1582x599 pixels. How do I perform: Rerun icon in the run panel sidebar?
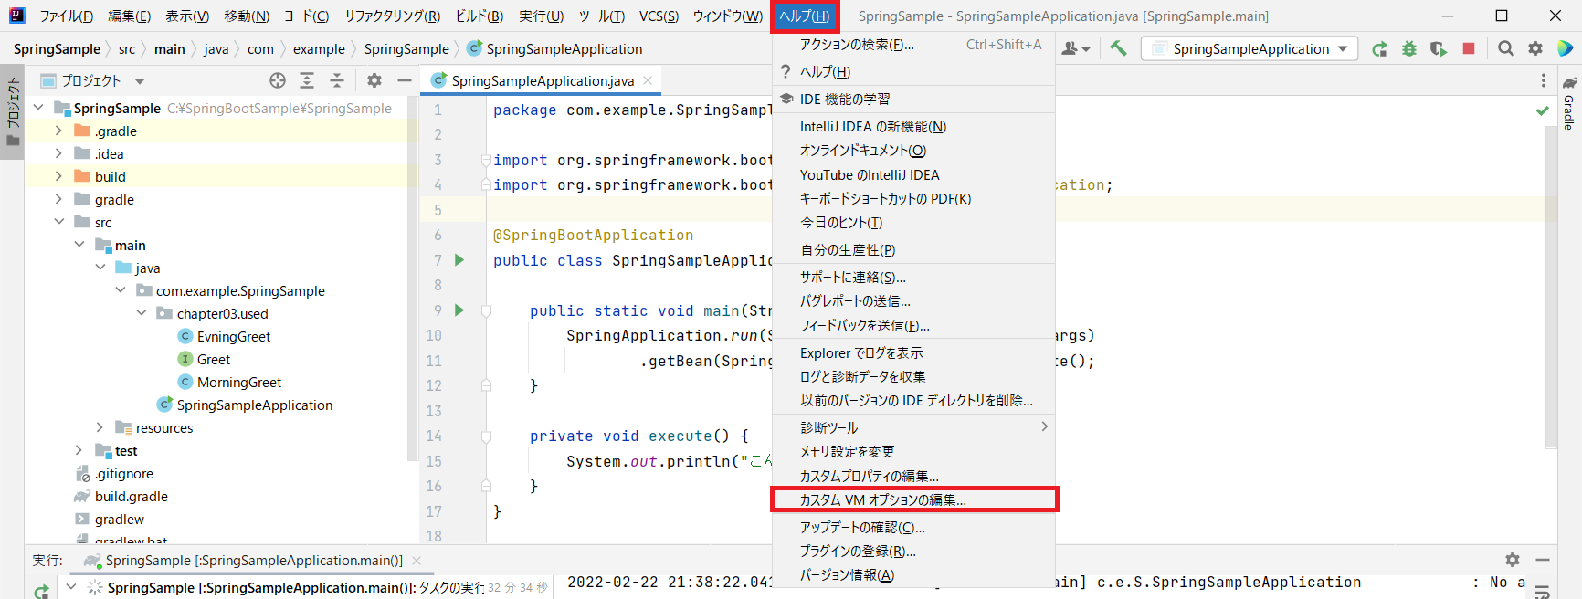pos(41,591)
